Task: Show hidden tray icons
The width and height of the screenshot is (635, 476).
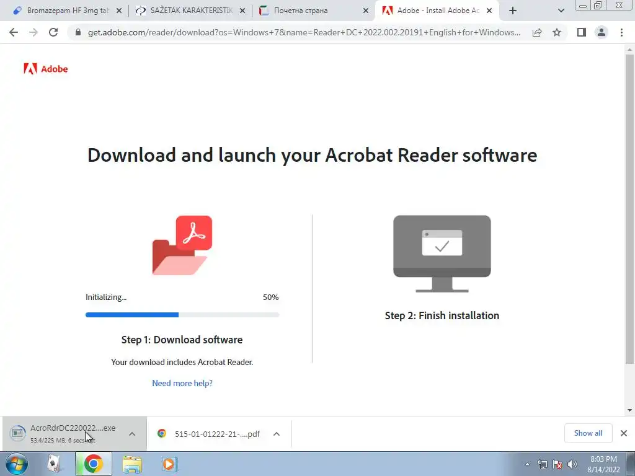Action: (527, 464)
